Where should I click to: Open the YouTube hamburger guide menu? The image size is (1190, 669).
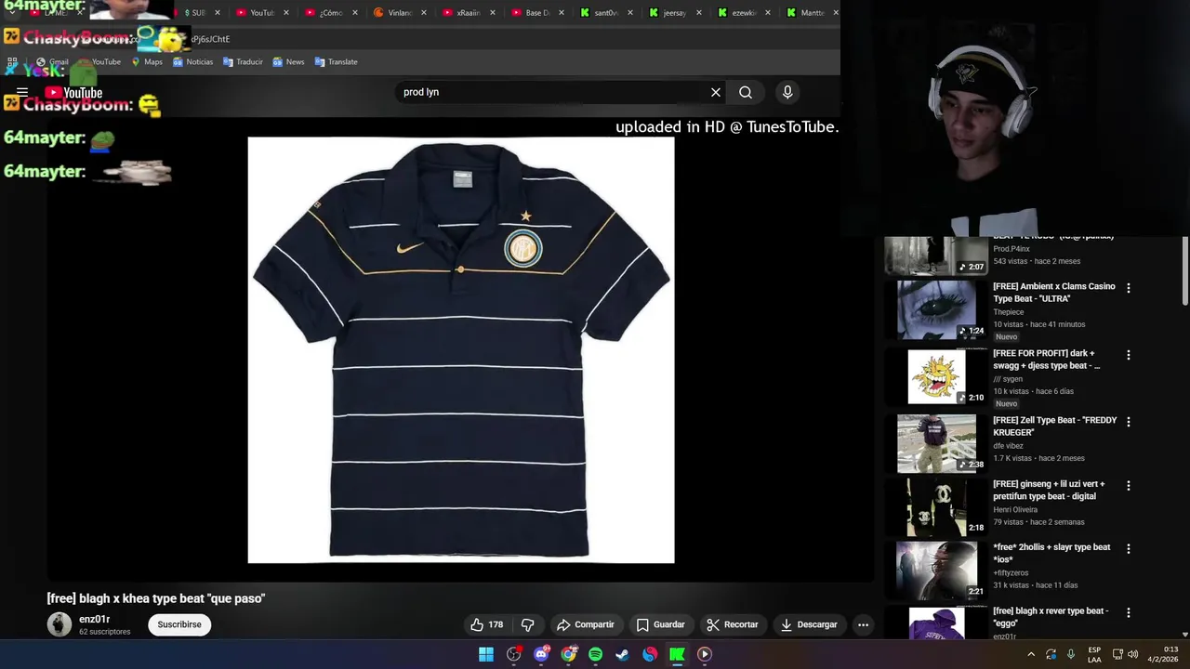click(22, 93)
